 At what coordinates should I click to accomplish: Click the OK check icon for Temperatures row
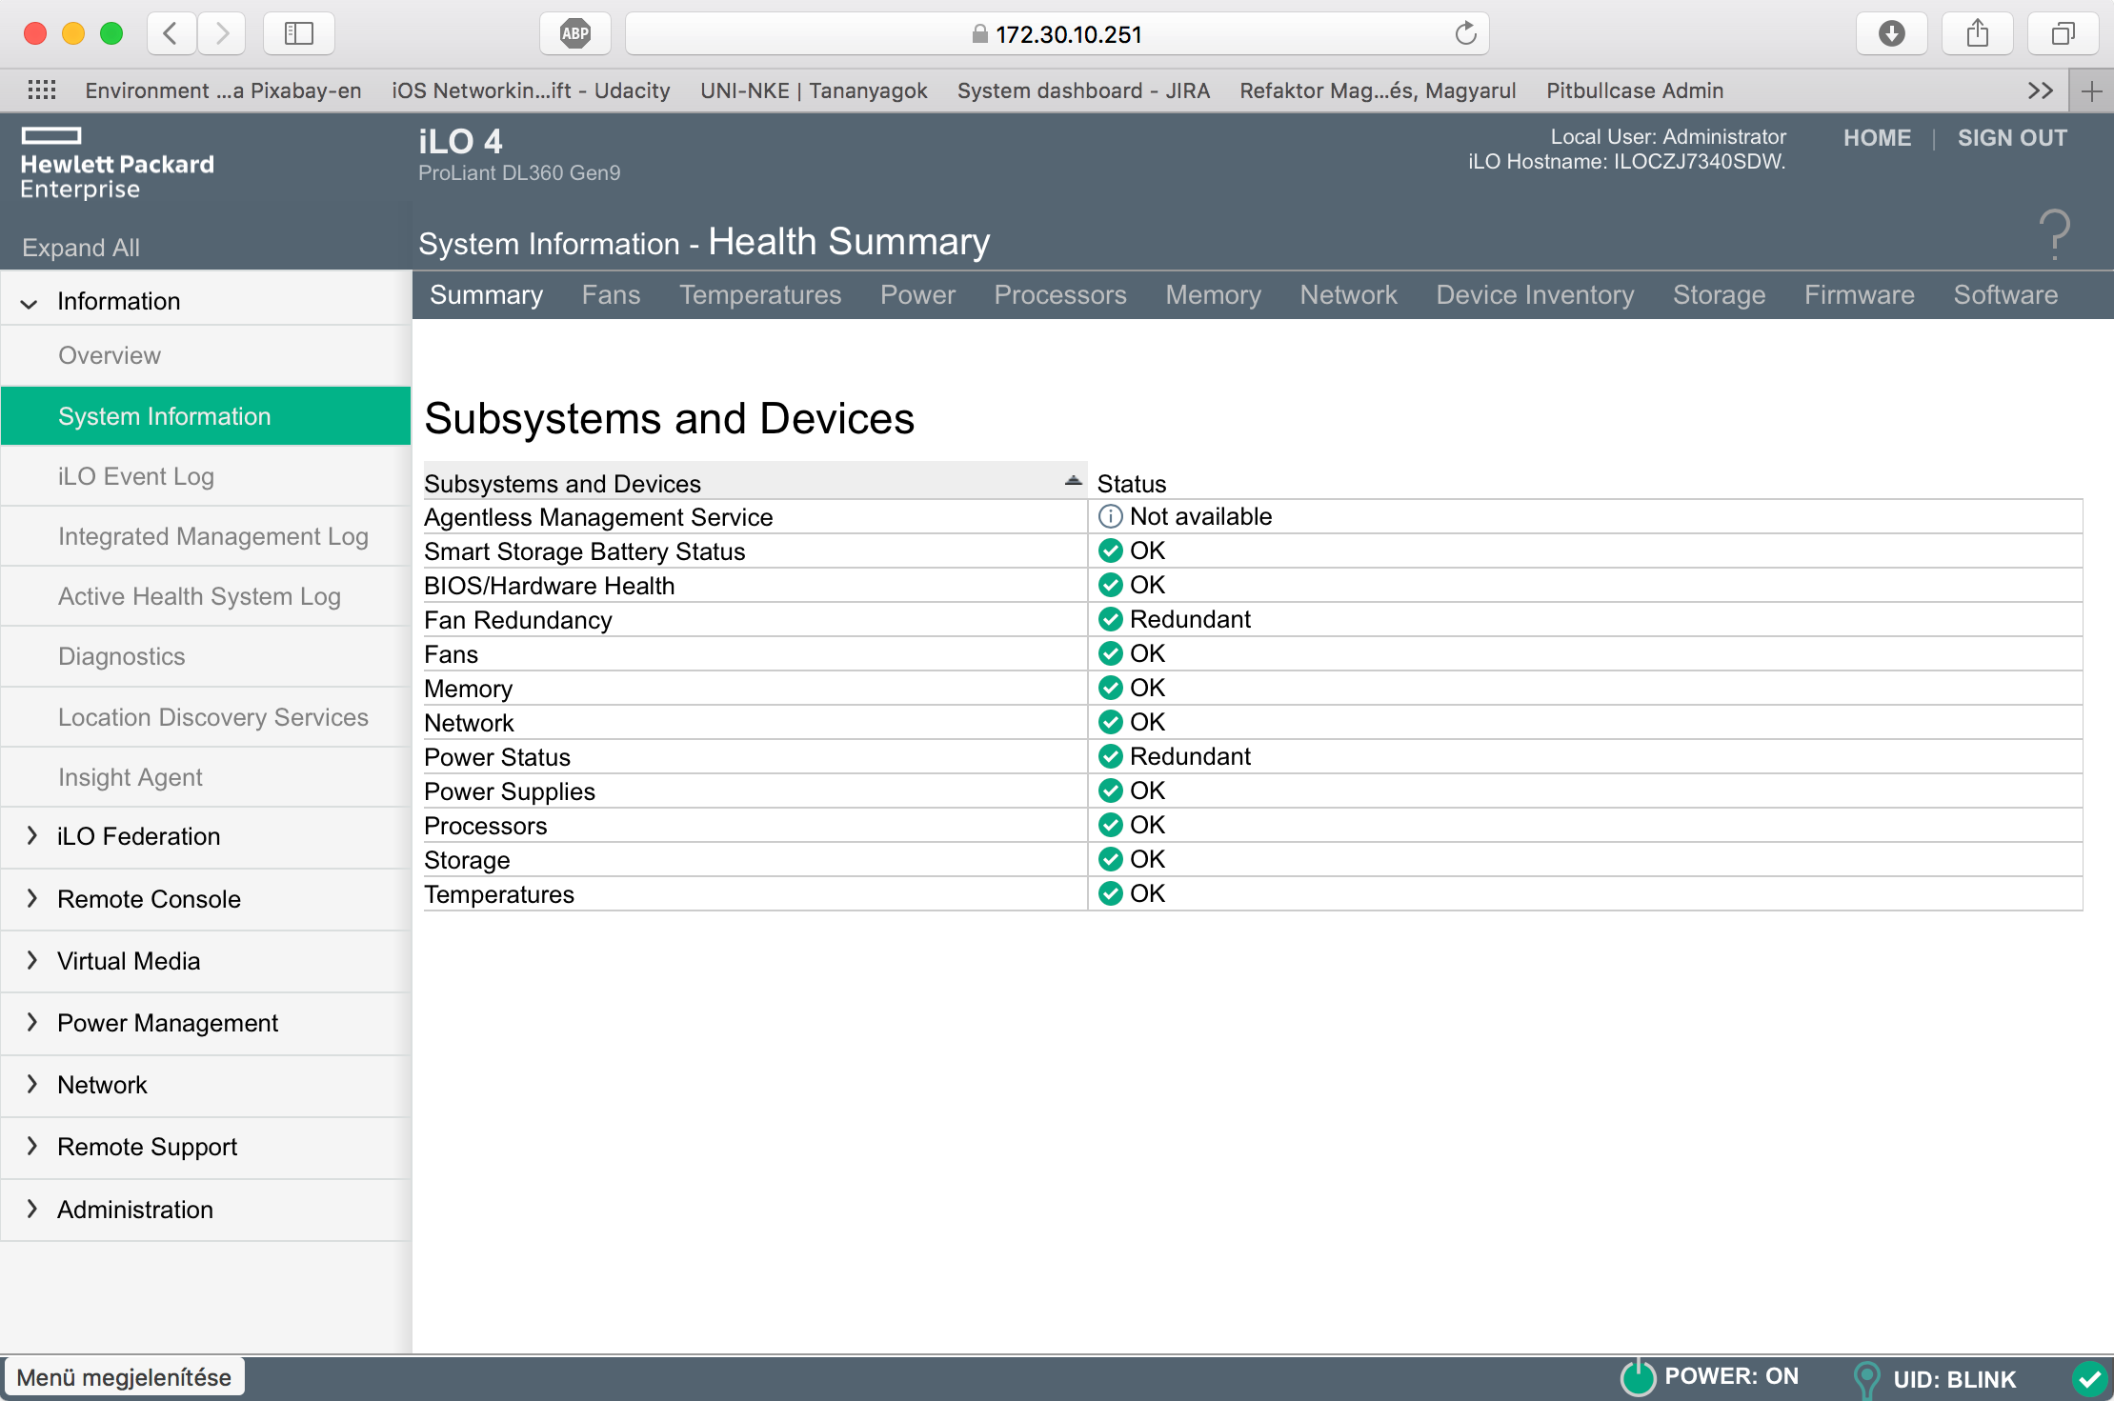[x=1110, y=893]
